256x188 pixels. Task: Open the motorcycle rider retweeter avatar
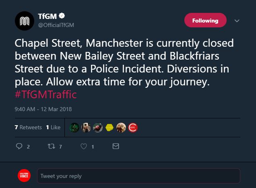click(x=98, y=128)
